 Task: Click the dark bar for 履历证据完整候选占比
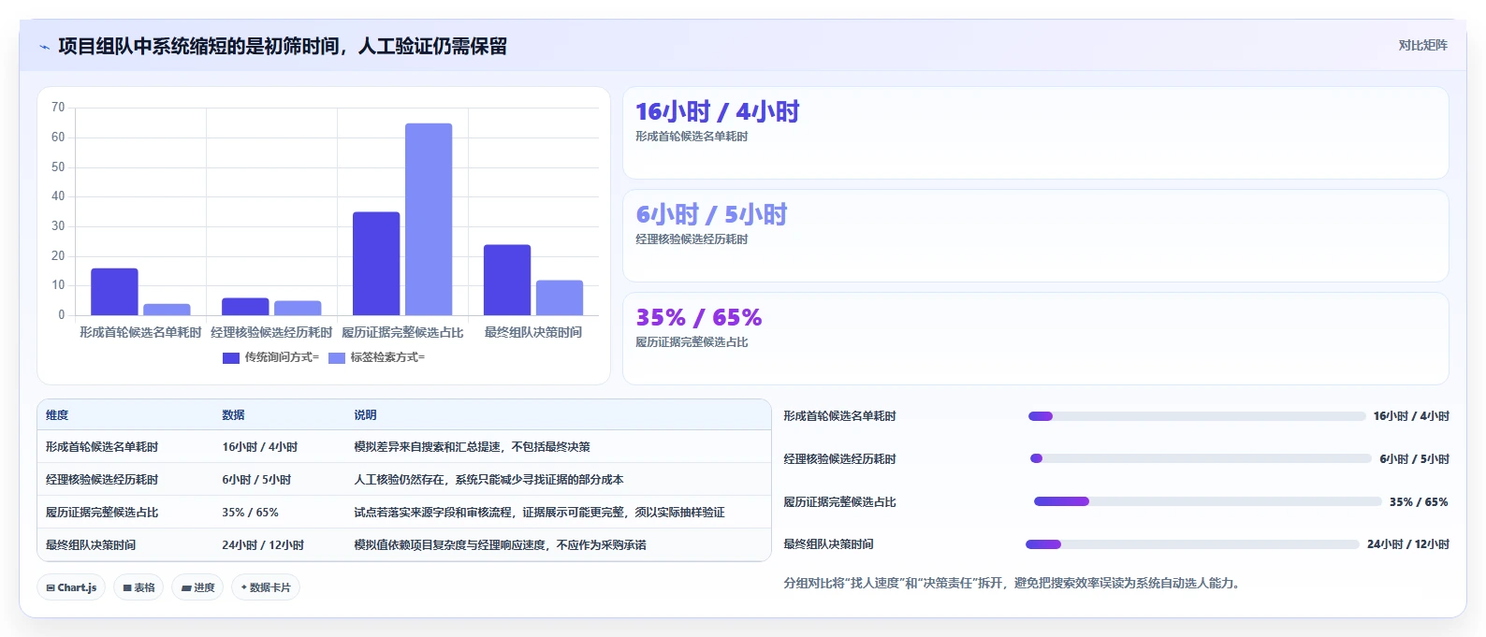[x=376, y=264]
